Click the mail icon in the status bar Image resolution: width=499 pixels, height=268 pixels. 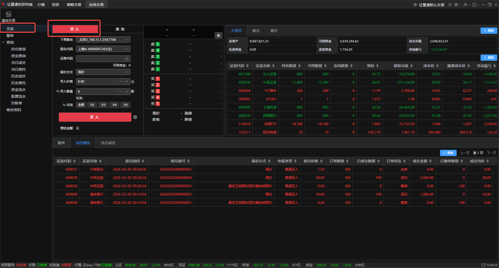tap(483, 265)
